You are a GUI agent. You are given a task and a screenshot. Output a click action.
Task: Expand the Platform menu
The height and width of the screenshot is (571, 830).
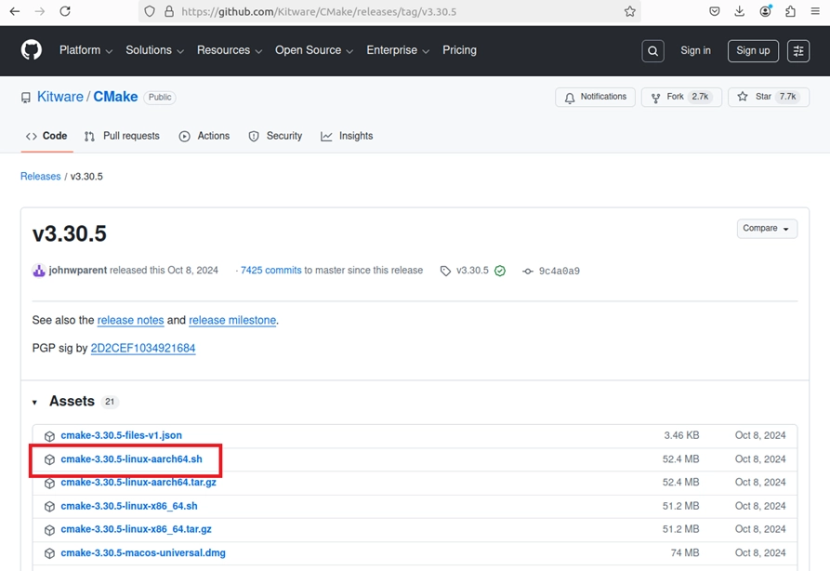[x=86, y=50]
